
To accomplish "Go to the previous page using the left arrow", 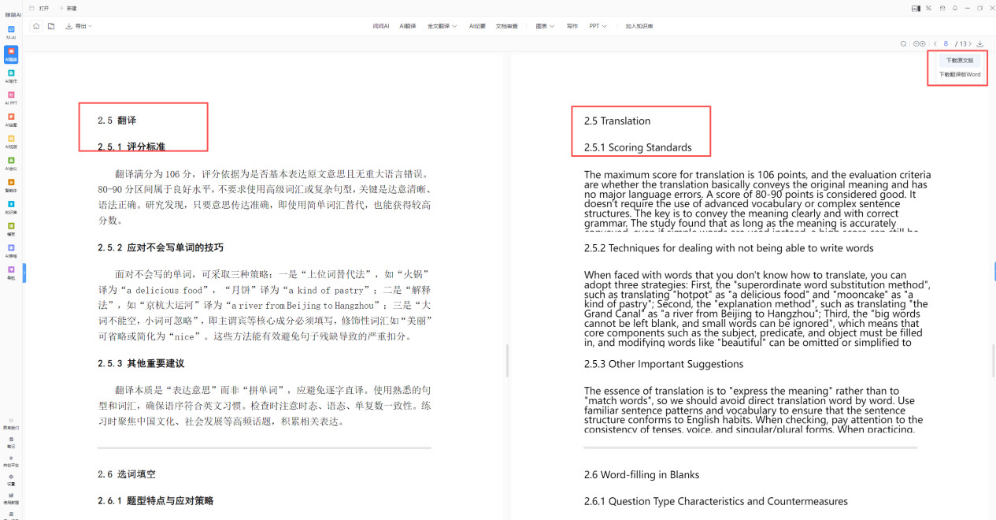I will coord(935,44).
